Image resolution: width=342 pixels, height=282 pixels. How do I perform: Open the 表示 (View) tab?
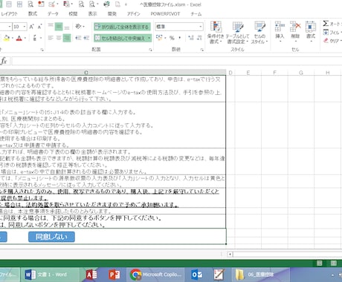point(92,14)
